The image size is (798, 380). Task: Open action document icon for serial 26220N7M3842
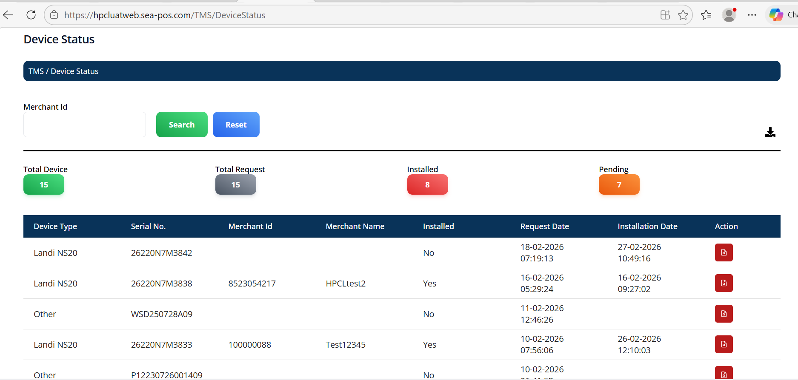click(724, 252)
